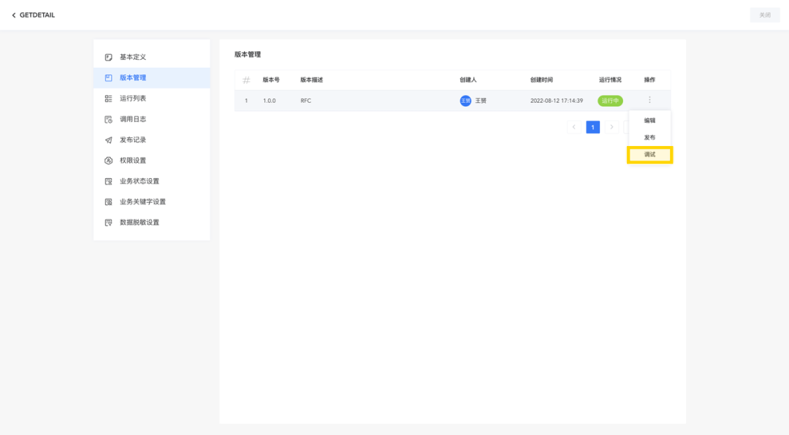Click the 运行列表 list icon

point(107,98)
